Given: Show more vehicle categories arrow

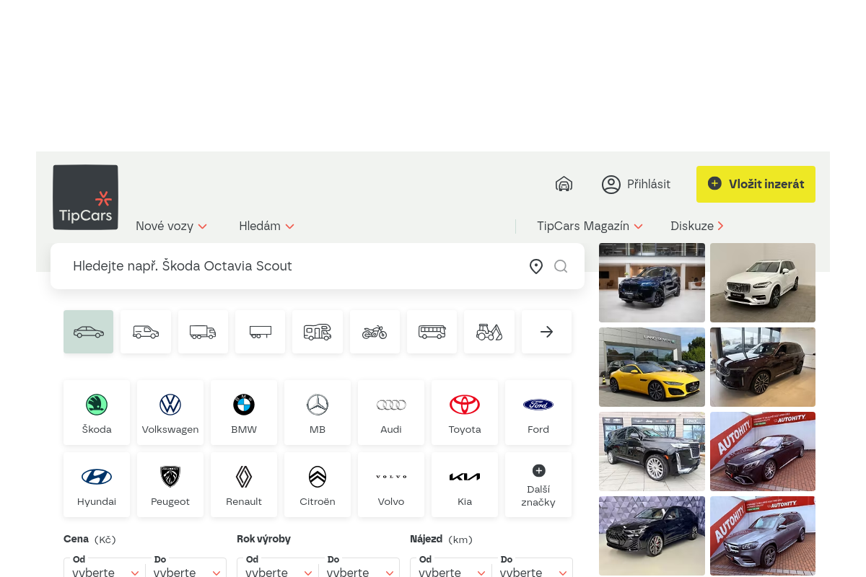Looking at the screenshot, I should tap(546, 332).
